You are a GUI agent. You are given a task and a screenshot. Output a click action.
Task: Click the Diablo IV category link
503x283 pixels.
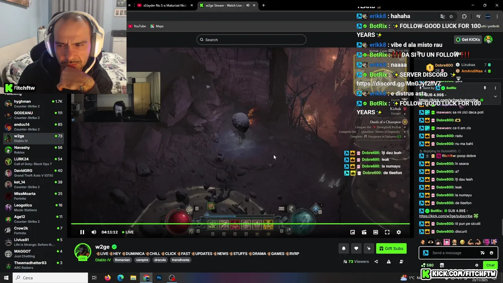(103, 260)
